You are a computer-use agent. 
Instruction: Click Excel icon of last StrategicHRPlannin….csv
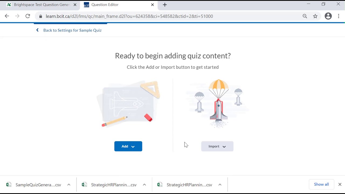click(x=160, y=185)
